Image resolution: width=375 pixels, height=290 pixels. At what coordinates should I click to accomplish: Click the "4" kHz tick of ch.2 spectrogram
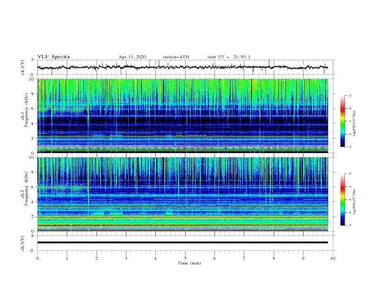33,202
